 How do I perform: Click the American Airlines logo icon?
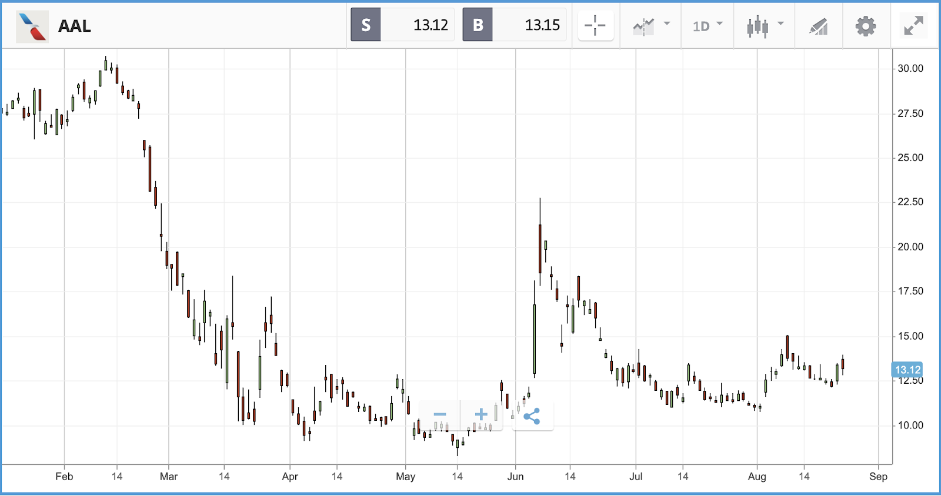click(x=32, y=26)
